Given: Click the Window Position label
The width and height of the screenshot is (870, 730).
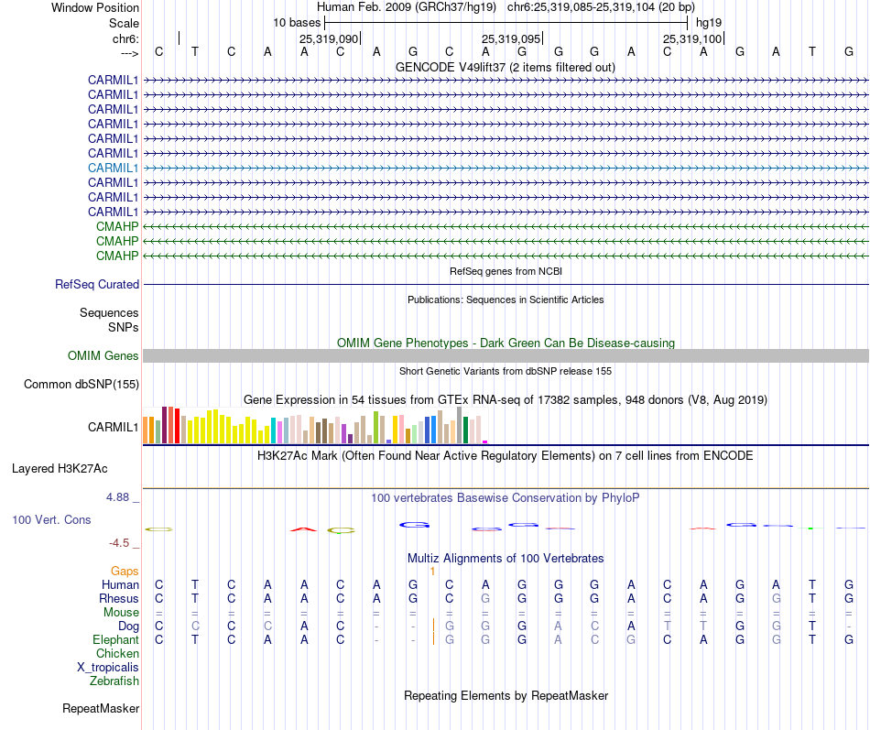Looking at the screenshot, I should (95, 7).
